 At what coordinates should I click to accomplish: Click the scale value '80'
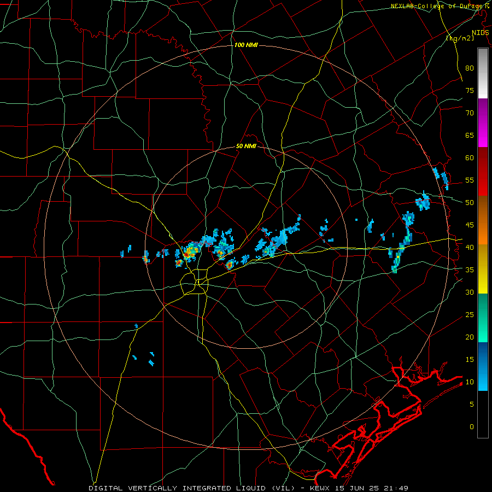point(470,68)
